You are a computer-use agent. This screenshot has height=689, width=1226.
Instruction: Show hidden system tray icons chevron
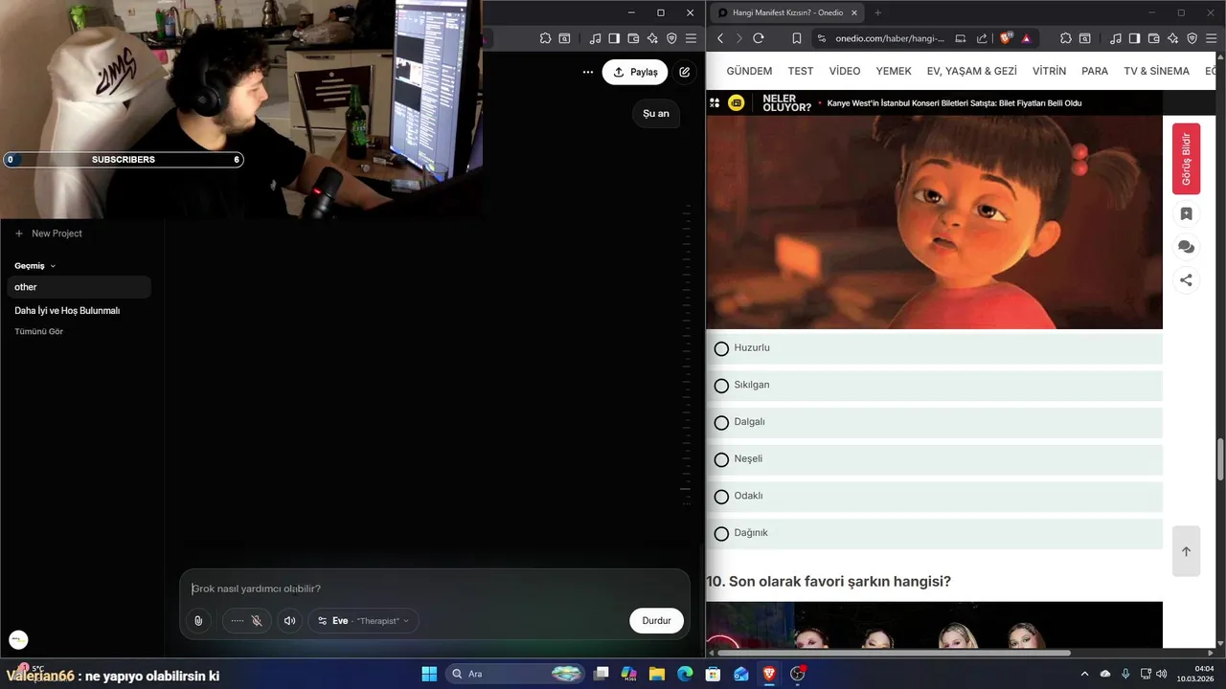[x=1084, y=674]
